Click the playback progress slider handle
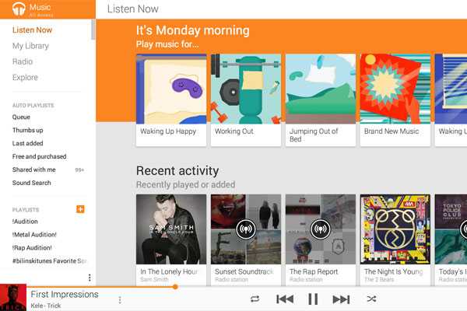Screen dimensions: 467x311 pyautogui.click(x=175, y=287)
